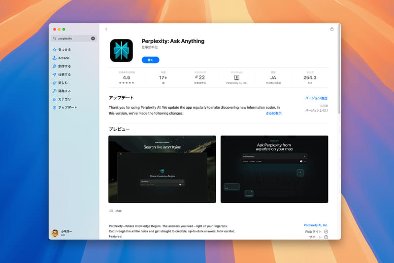Click the question icon beside サポート
394x263 pixels.
pos(326,237)
